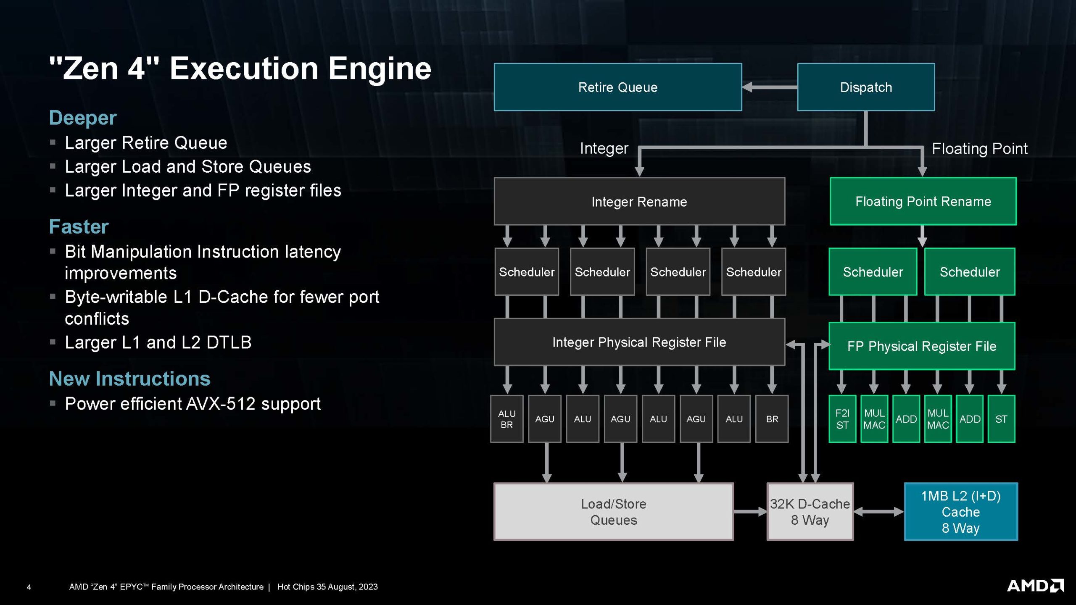Select the Integer Rename box
The image size is (1076, 605).
tap(639, 201)
